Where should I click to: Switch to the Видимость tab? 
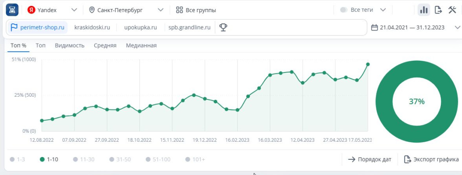pos(69,45)
